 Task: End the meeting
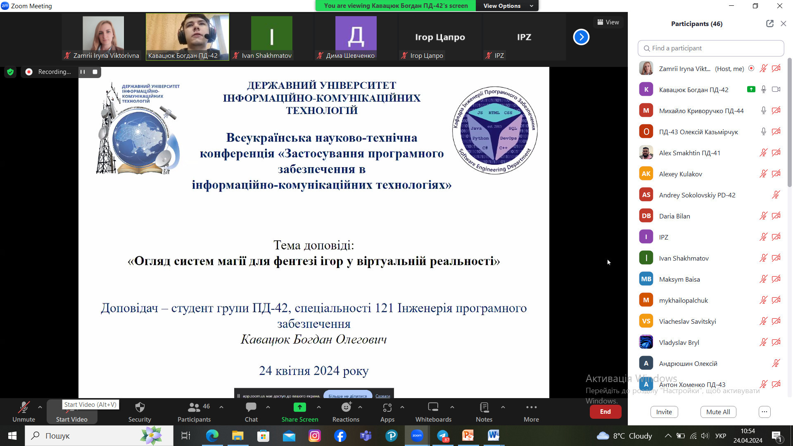(605, 412)
